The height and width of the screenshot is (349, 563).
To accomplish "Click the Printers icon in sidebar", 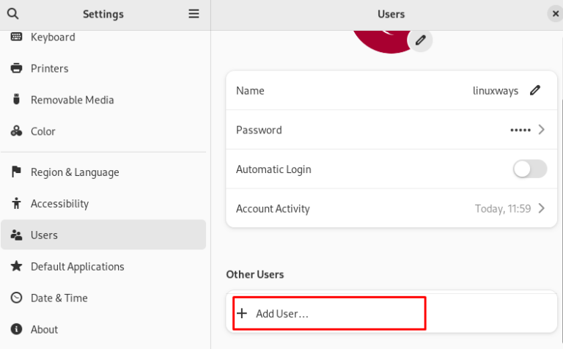I will (x=16, y=68).
